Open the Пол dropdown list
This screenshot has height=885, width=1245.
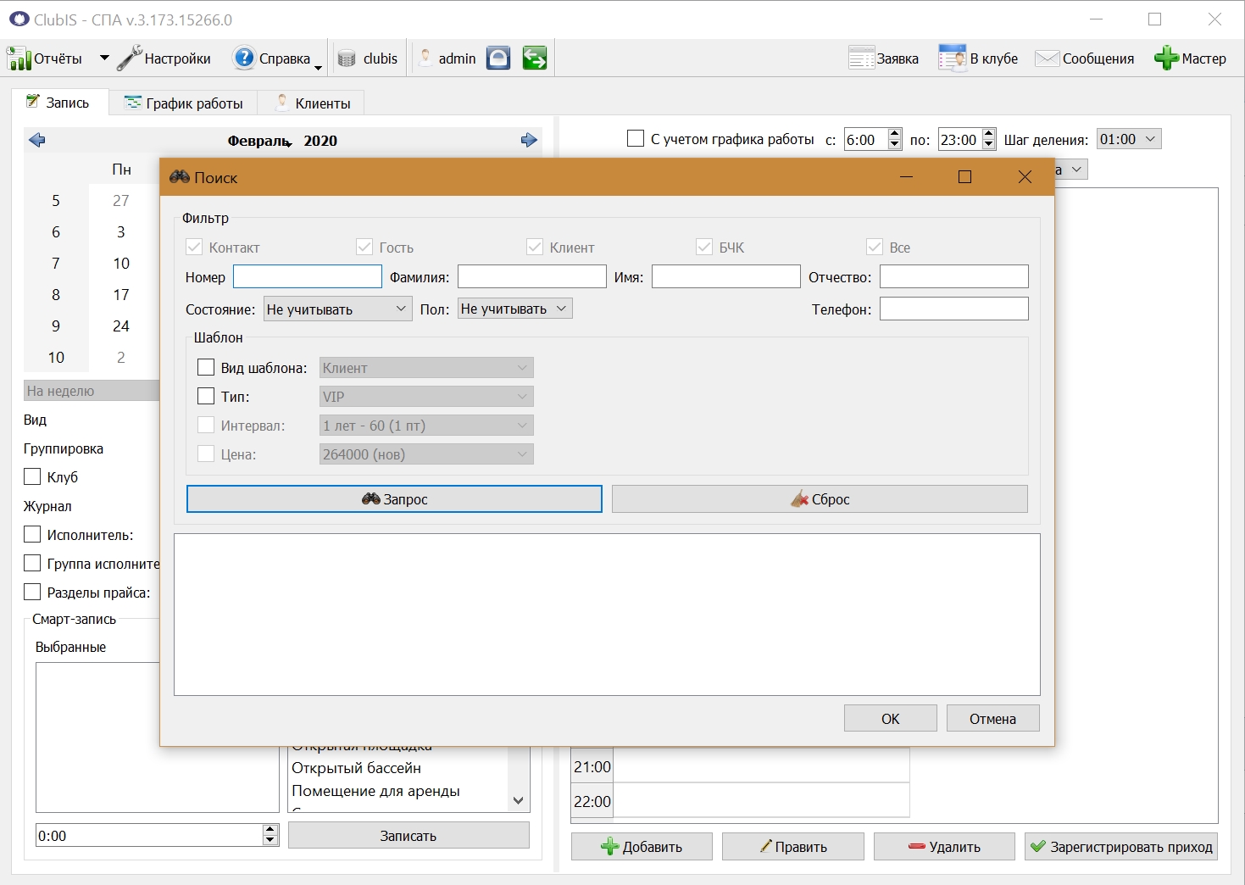coord(515,309)
